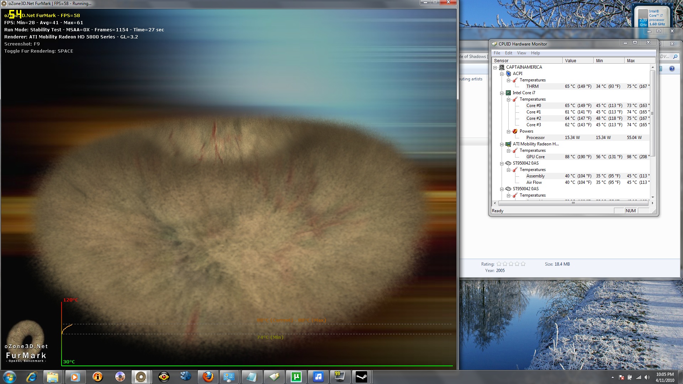Open the Help menu in Hardware Monitor
The image size is (683, 384).
535,53
